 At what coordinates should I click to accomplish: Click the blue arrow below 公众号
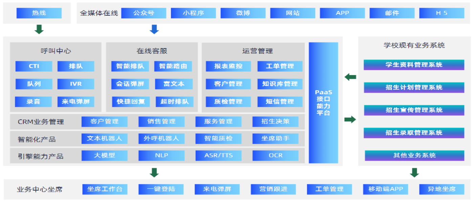click(154, 29)
